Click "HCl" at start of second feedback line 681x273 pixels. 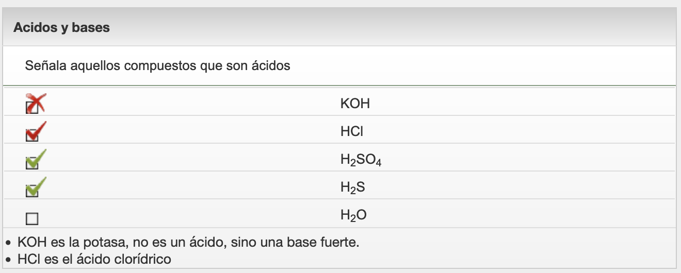tap(27, 259)
